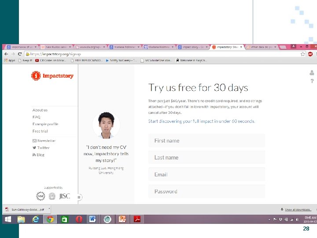Open Windows Store from taskbar
This screenshot has width=317, height=238.
click(x=64, y=219)
